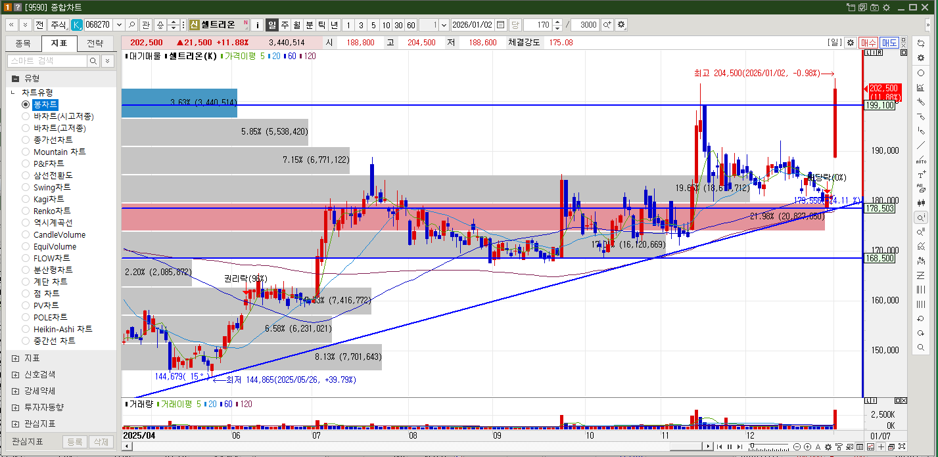
Task: Expand the 강세약세 tree group
Action: tap(15, 391)
